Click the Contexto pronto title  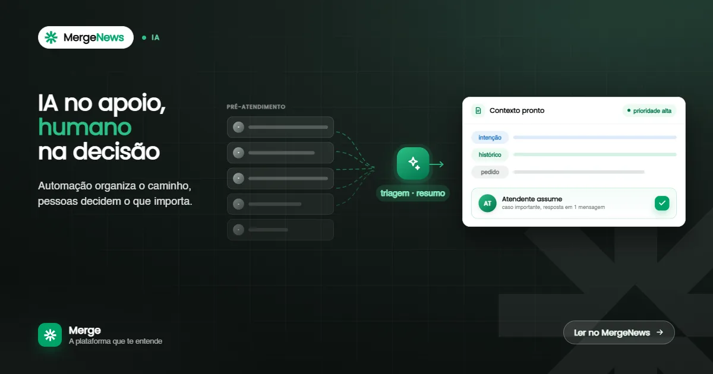tap(517, 110)
